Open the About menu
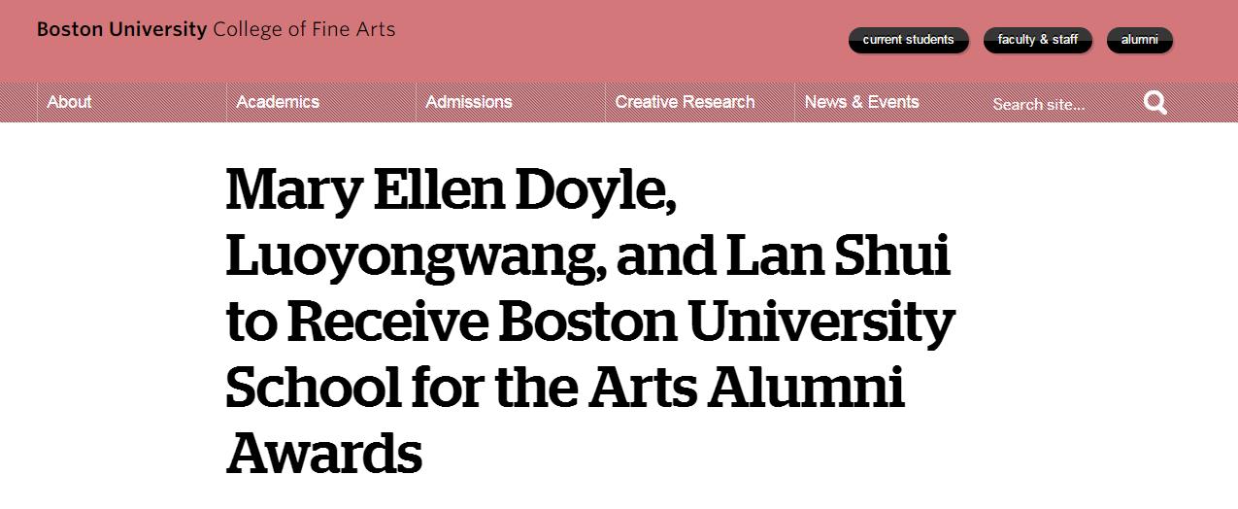Image resolution: width=1238 pixels, height=509 pixels. (69, 102)
